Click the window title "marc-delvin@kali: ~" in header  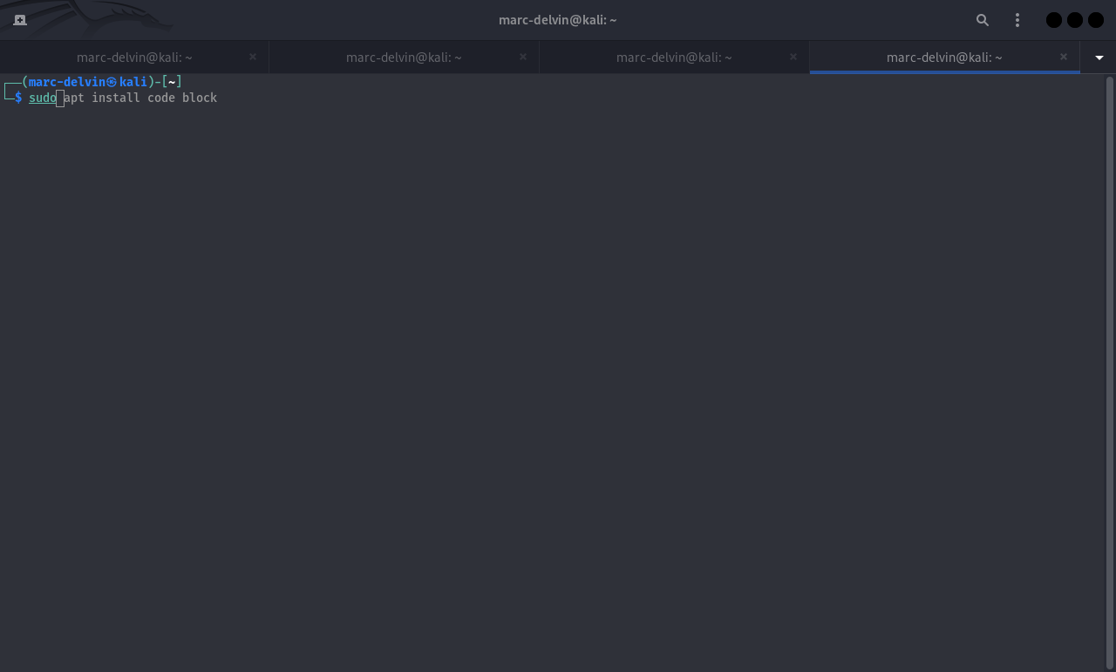click(558, 20)
